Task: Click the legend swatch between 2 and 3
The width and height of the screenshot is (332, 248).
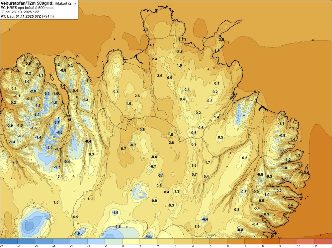Action: pyautogui.click(x=166, y=241)
